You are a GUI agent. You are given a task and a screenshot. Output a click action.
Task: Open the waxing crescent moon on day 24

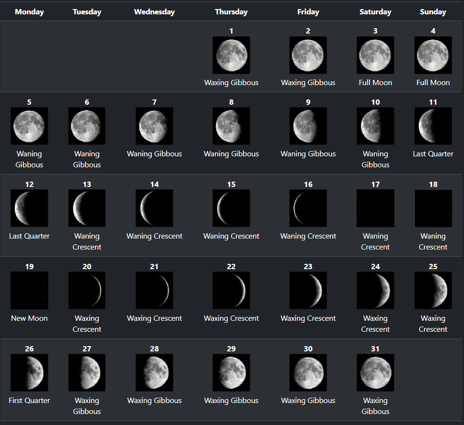click(375, 290)
